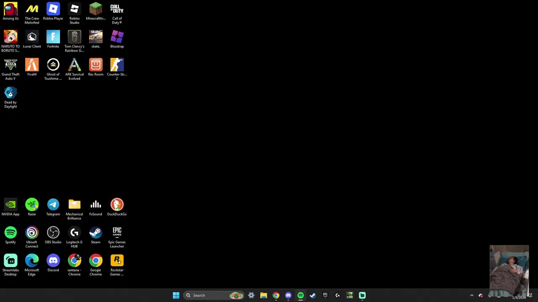Open Steam from the taskbar
This screenshot has height=302, width=538.
coord(313,295)
